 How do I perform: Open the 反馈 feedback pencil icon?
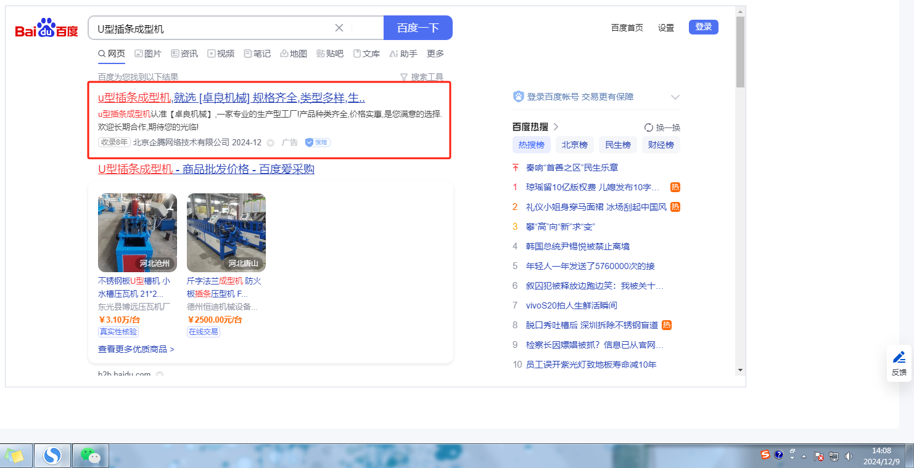click(x=899, y=357)
